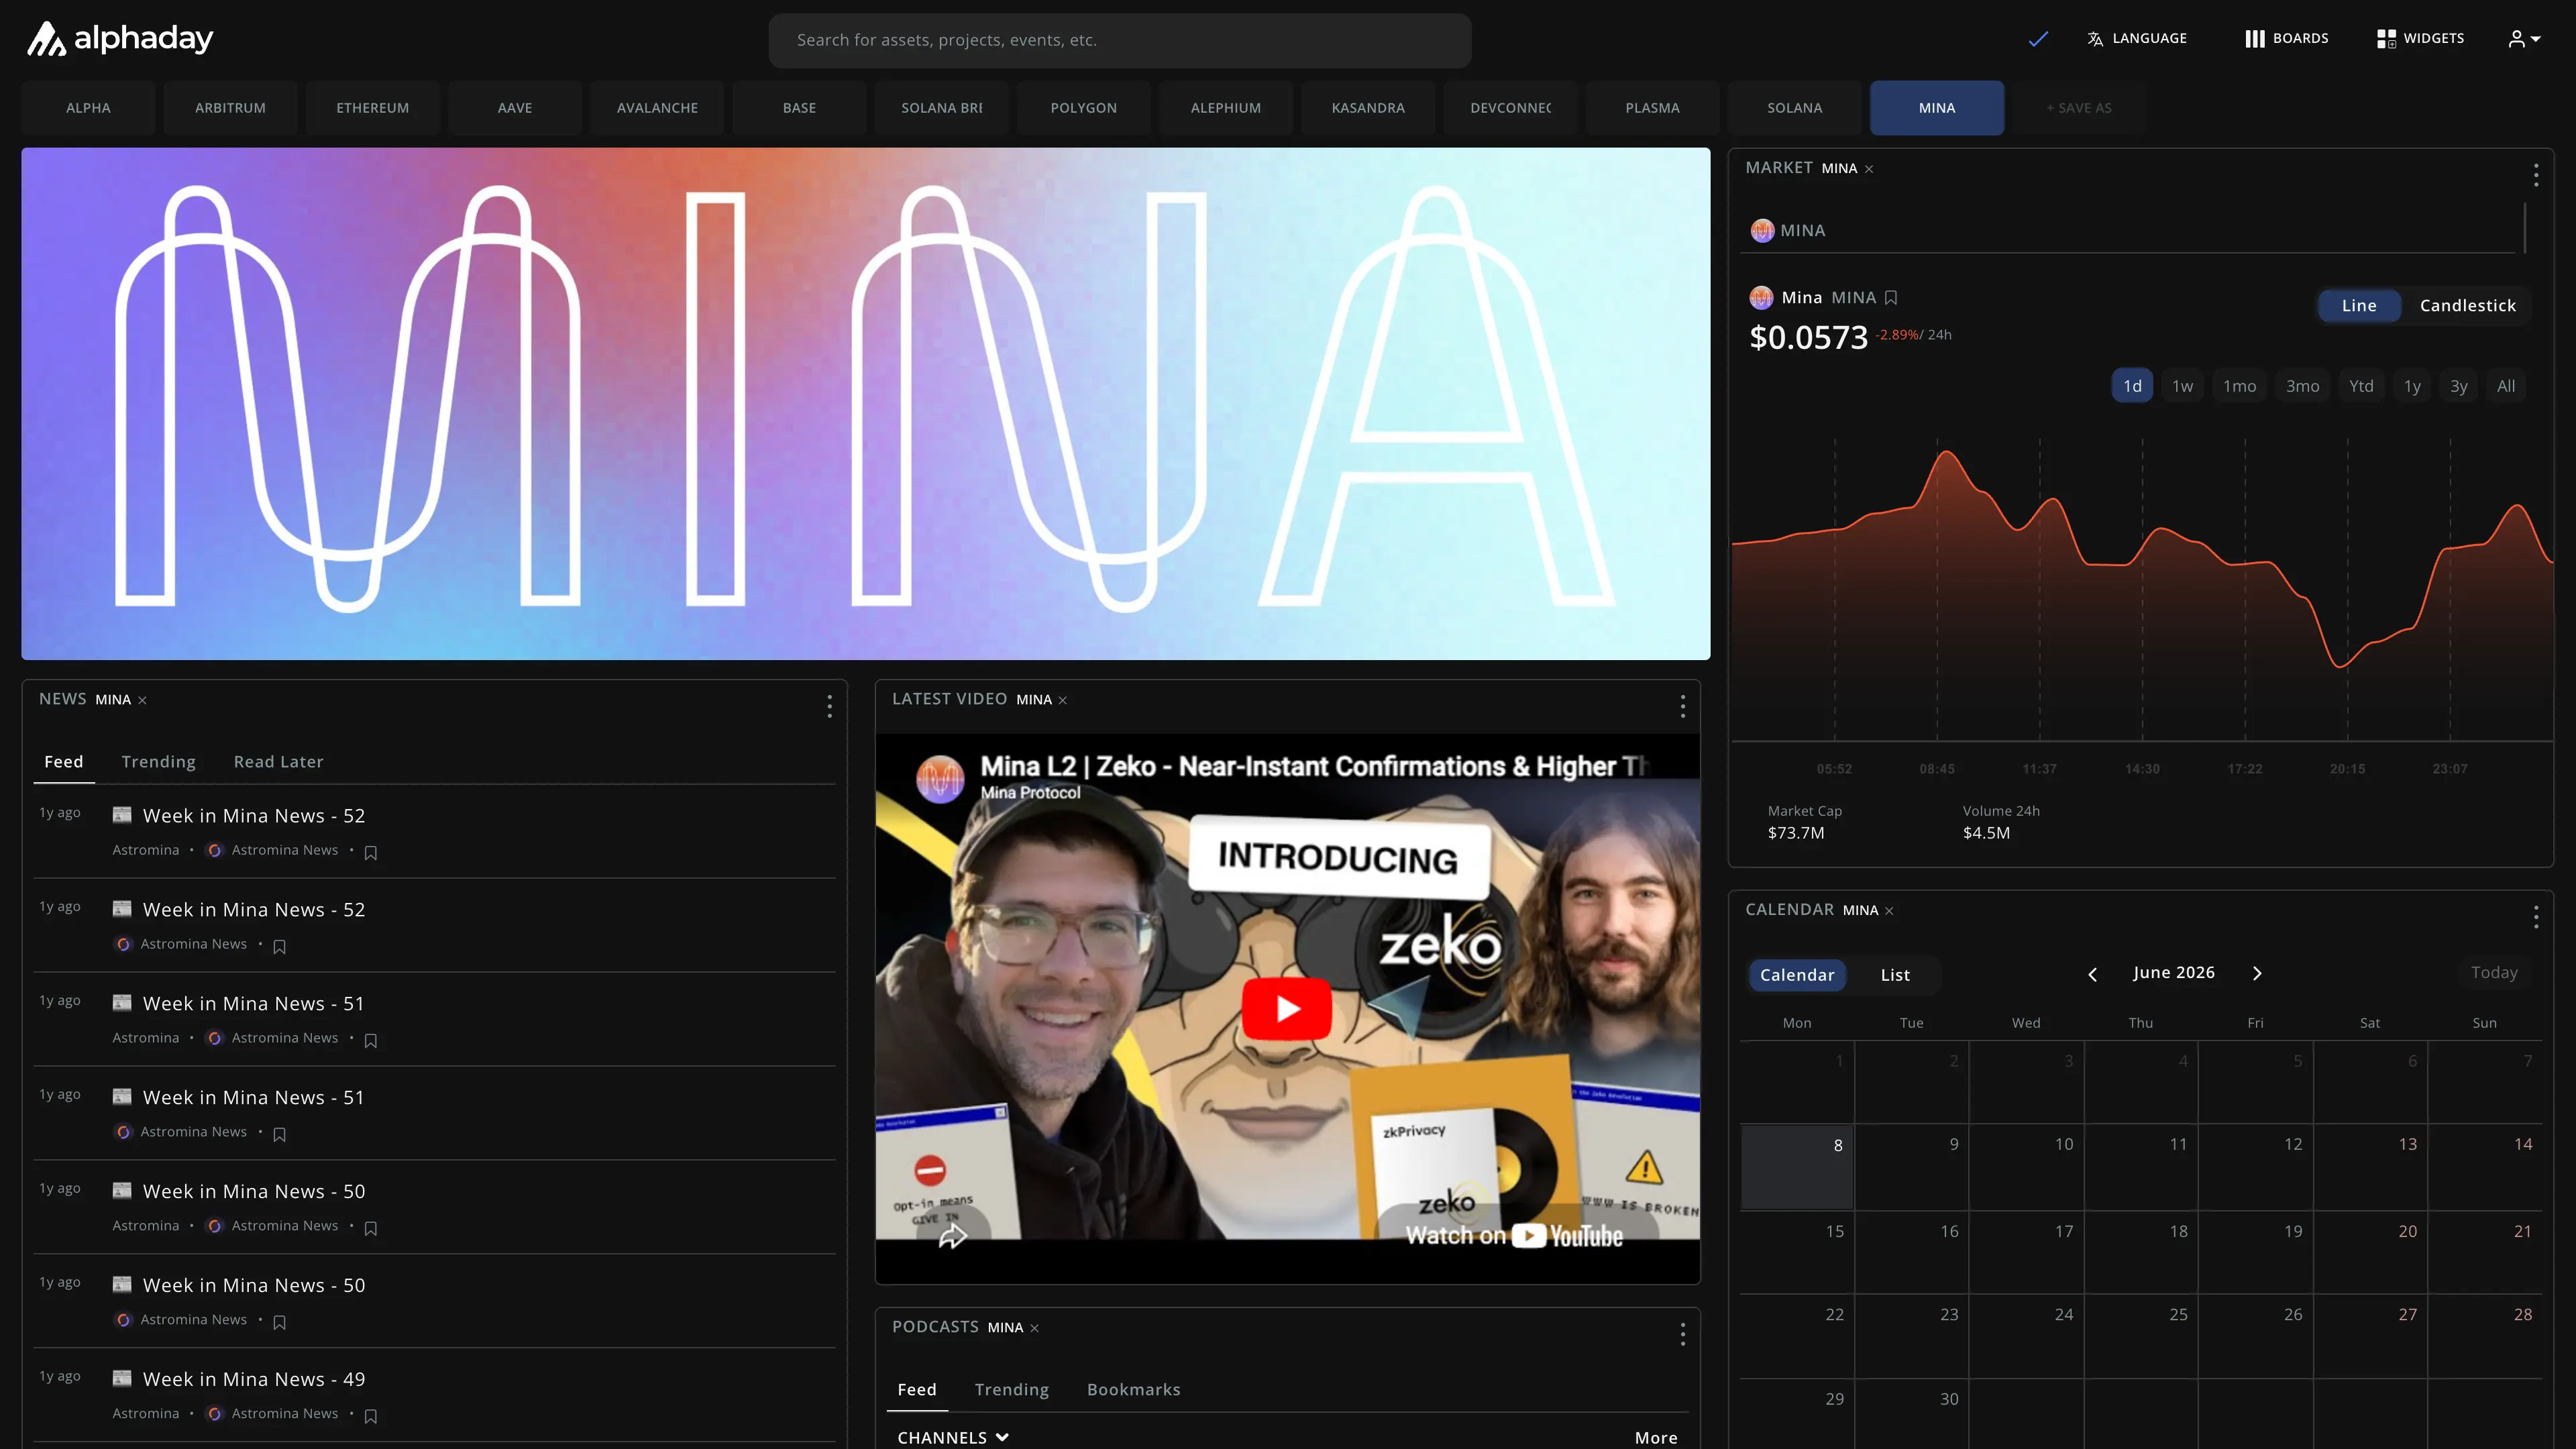
Task: Bookmark second Week in Mina News - 51
Action: (280, 1134)
